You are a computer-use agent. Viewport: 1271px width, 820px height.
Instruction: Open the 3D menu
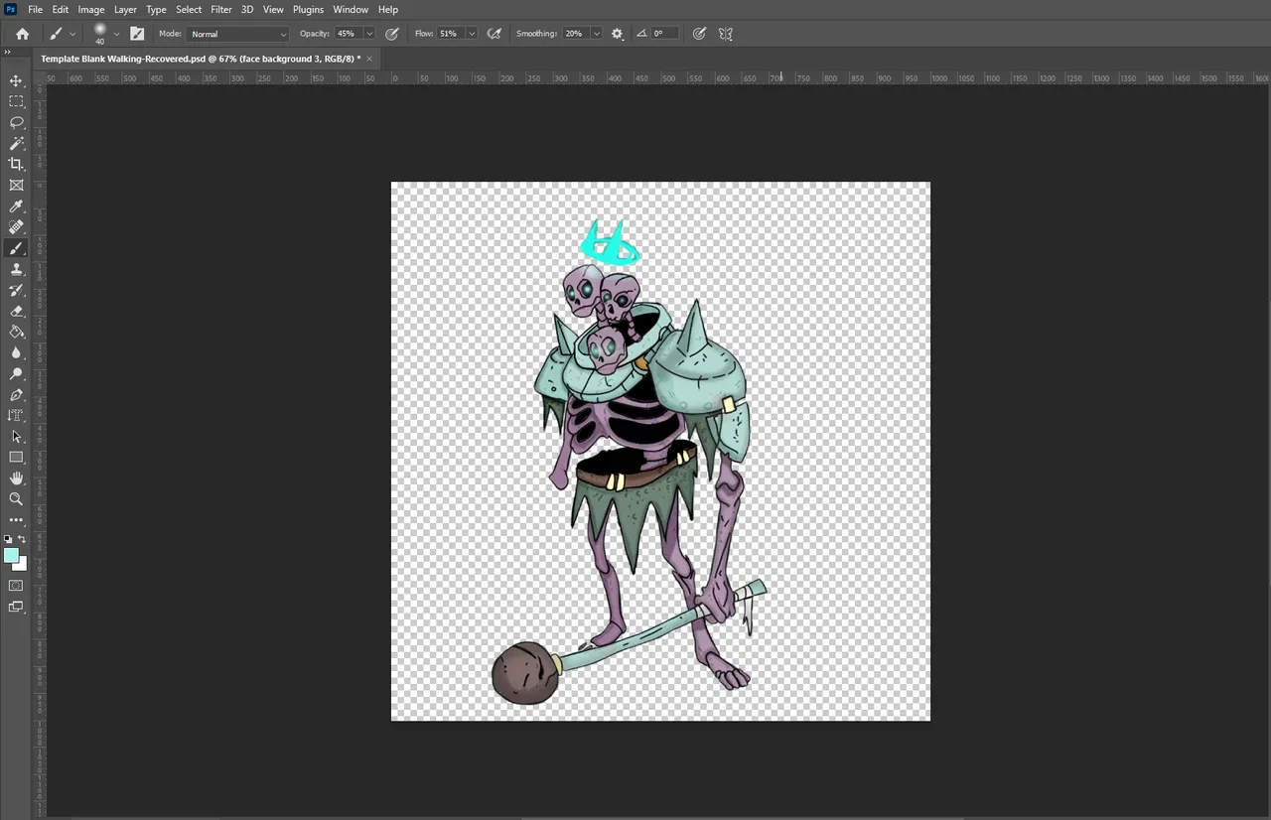(x=247, y=9)
